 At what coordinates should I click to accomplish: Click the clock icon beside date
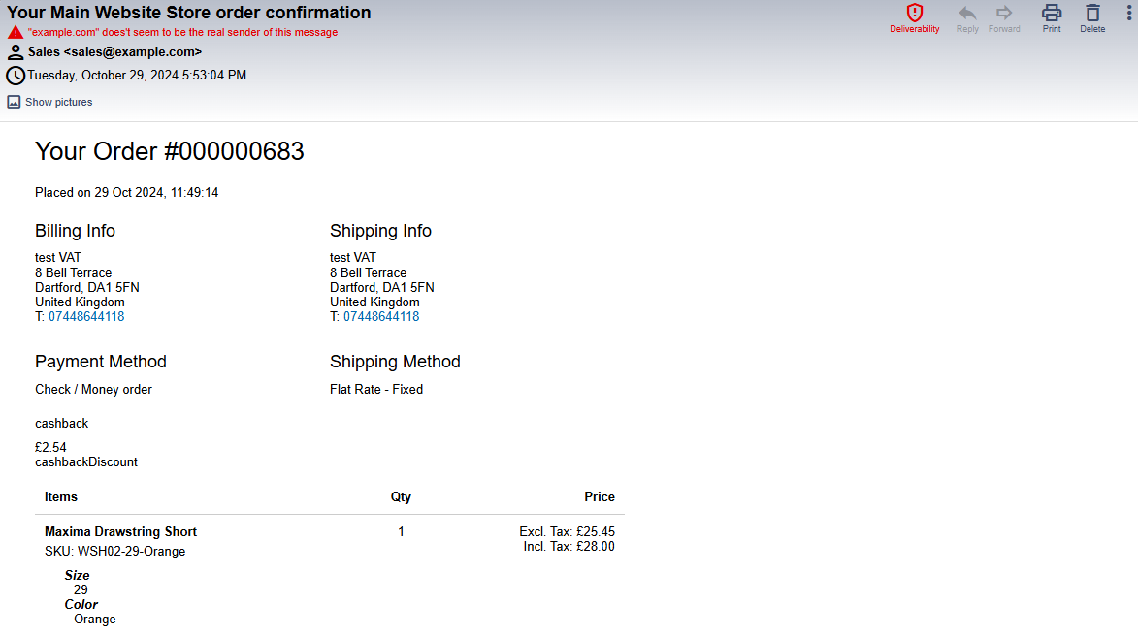point(16,76)
